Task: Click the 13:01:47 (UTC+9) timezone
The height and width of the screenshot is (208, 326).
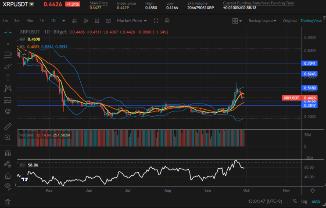Action: (x=265, y=201)
